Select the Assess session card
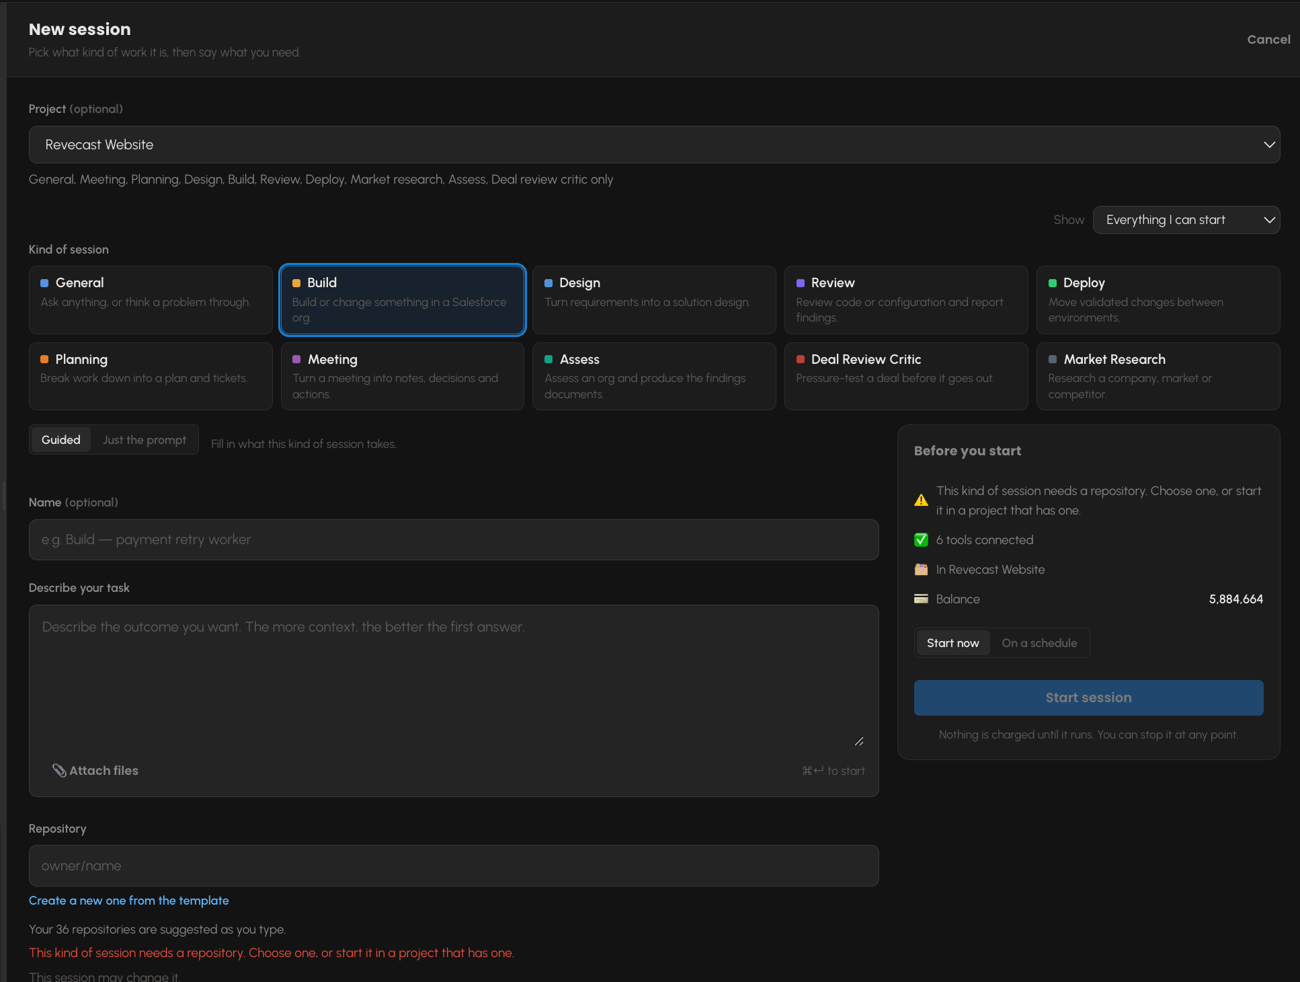The image size is (1300, 982). 654,377
